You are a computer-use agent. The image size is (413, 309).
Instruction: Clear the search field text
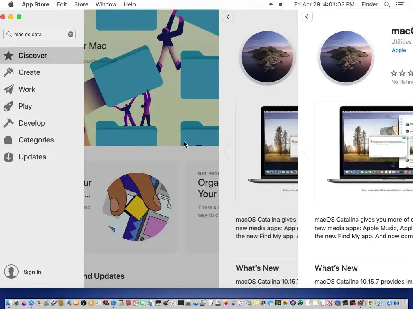click(71, 34)
